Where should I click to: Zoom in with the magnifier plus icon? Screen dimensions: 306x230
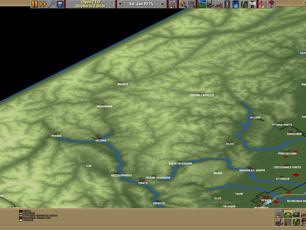pos(183,4)
